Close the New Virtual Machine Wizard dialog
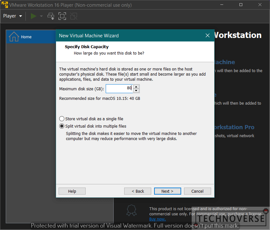 208,35
